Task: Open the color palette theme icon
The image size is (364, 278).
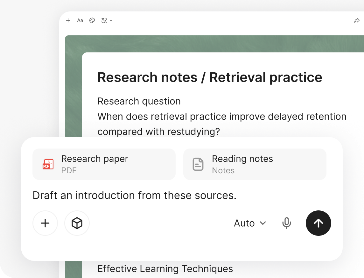Action: (x=92, y=20)
